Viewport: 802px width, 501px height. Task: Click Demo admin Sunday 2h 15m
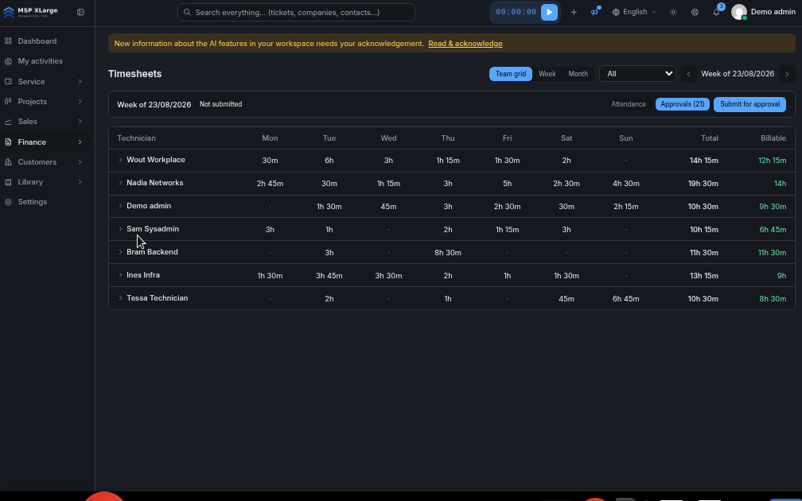[625, 207]
